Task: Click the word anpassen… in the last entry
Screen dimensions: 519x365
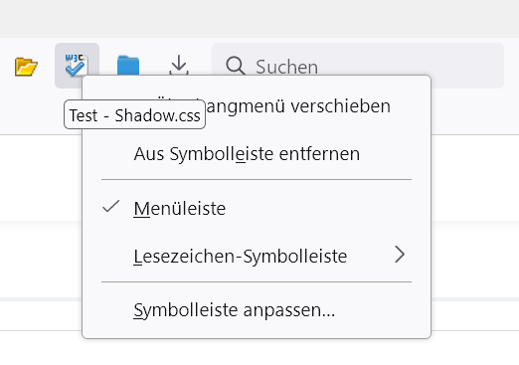Action: (289, 310)
